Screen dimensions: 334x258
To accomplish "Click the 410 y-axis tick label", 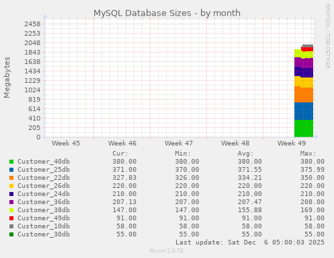I will tap(34, 119).
